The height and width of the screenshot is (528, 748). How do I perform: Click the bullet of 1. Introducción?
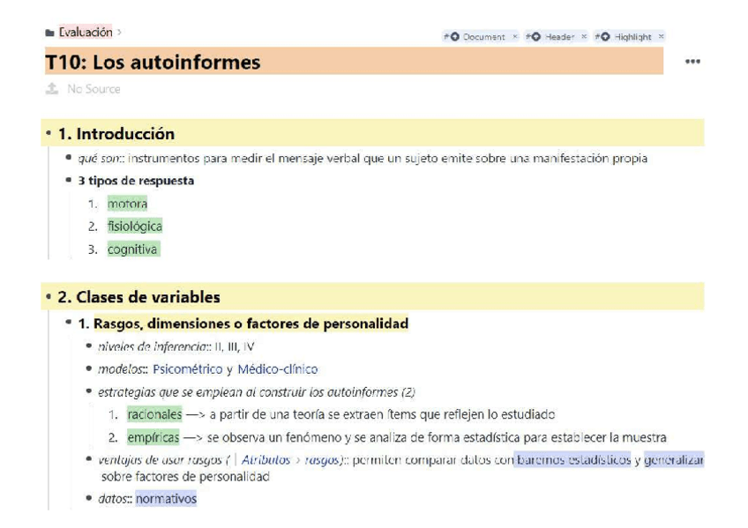point(49,133)
